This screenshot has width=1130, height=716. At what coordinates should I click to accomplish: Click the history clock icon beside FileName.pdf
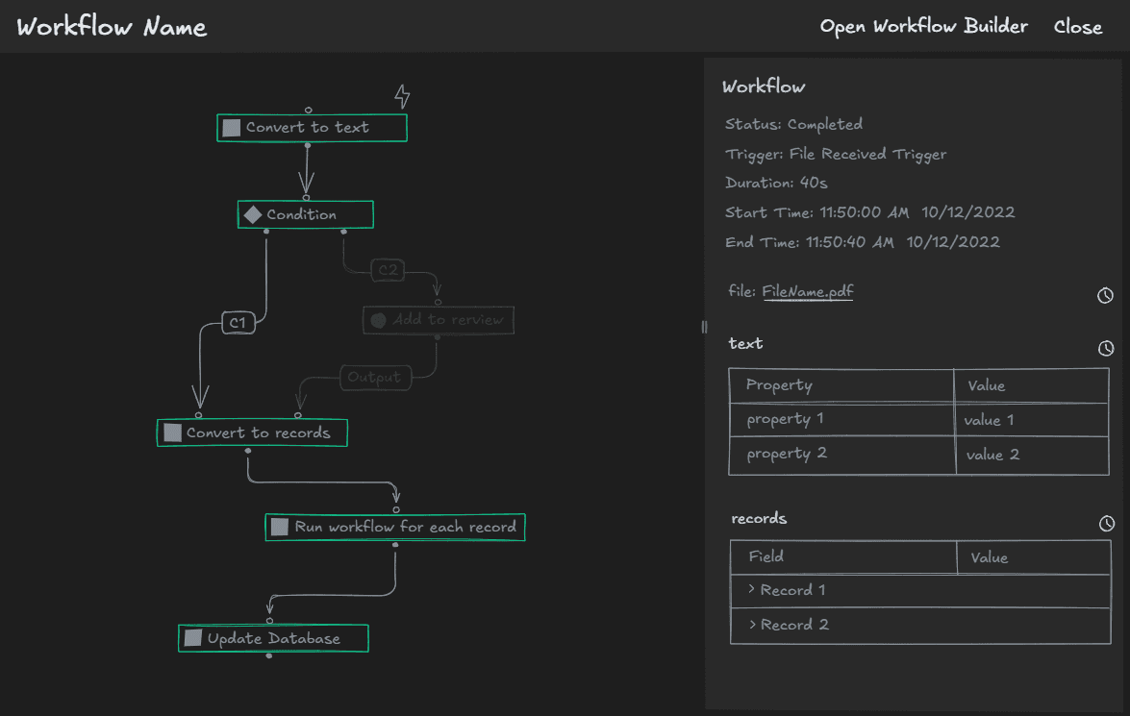coord(1104,295)
